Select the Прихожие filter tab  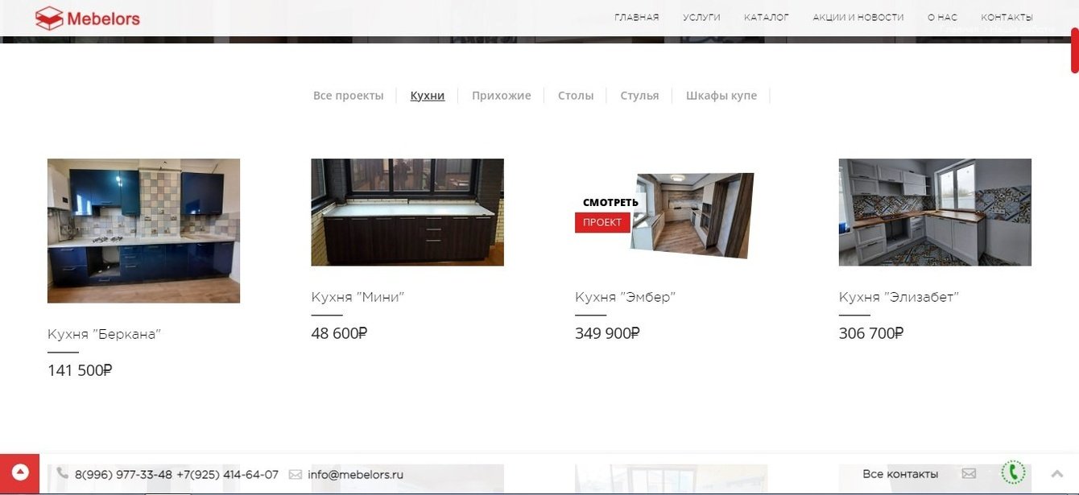501,96
